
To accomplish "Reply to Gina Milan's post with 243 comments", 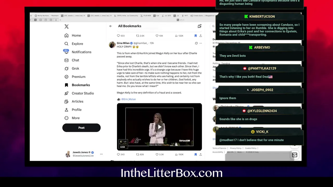I will pos(121,154).
